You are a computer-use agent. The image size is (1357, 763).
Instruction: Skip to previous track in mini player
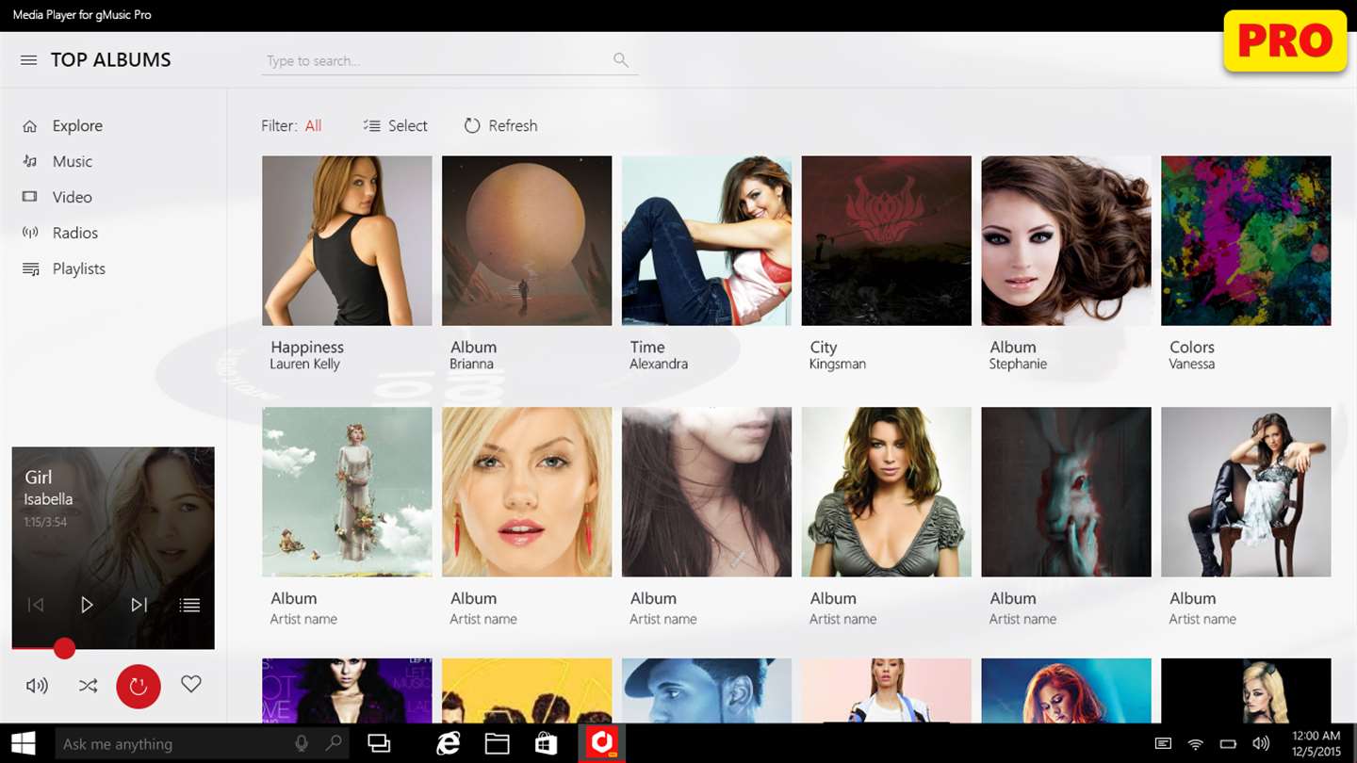click(36, 605)
